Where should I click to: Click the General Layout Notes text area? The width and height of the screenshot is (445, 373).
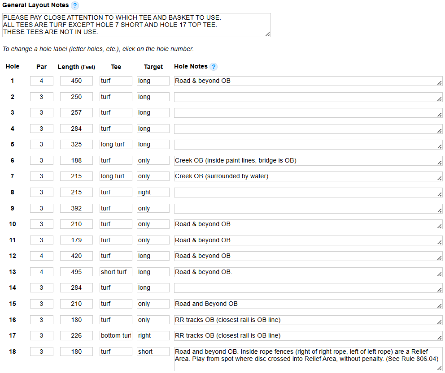pyautogui.click(x=136, y=25)
